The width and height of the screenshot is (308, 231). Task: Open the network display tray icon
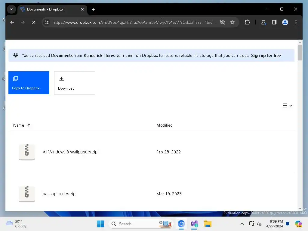tap(252, 224)
